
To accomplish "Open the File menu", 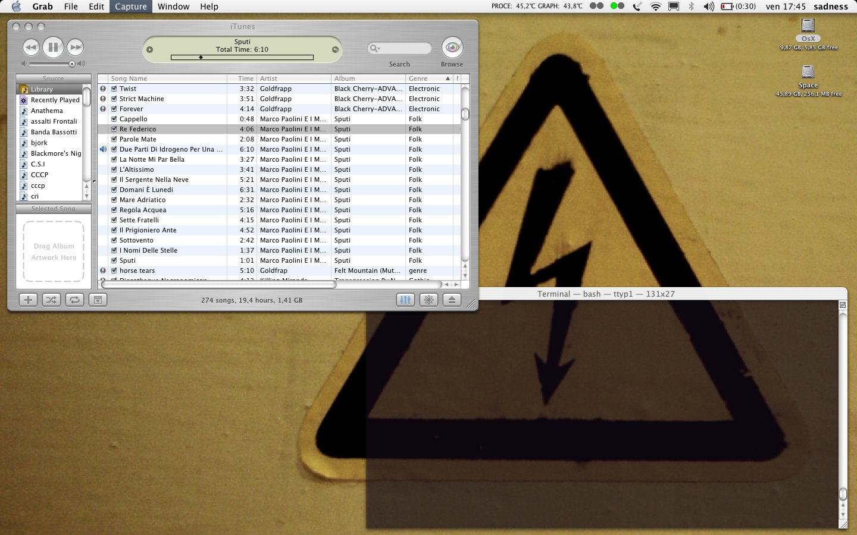I will (71, 7).
